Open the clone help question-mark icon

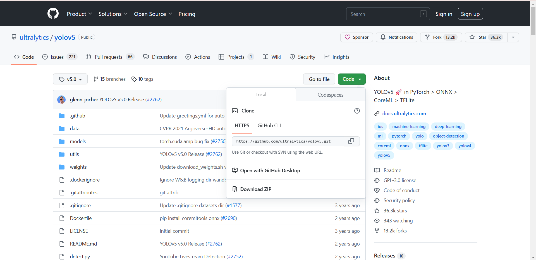357,111
